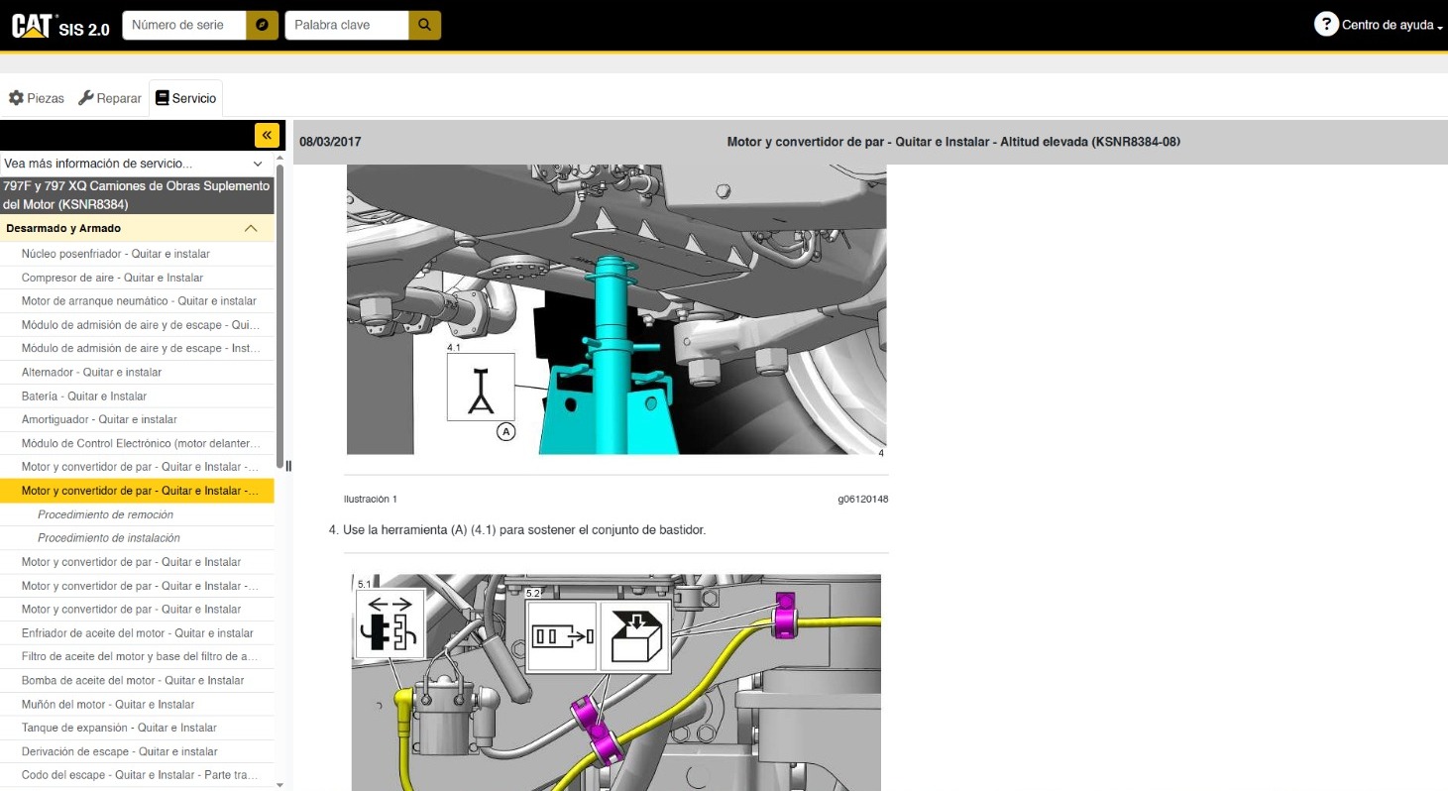Open the Piezas tab with the gear icon

click(x=37, y=98)
